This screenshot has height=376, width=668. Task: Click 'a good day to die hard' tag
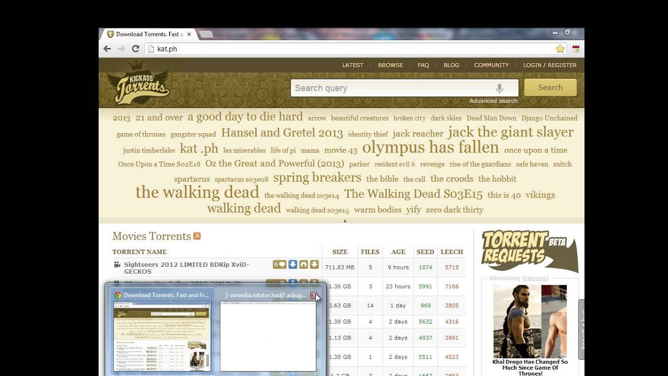245,116
